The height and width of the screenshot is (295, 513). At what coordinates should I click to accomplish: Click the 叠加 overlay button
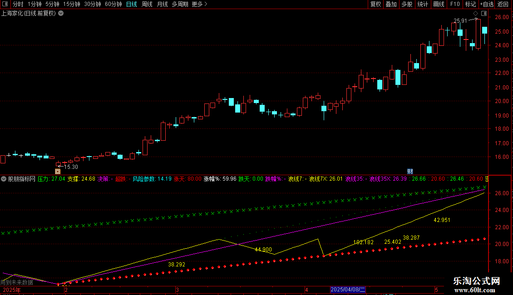pos(391,4)
